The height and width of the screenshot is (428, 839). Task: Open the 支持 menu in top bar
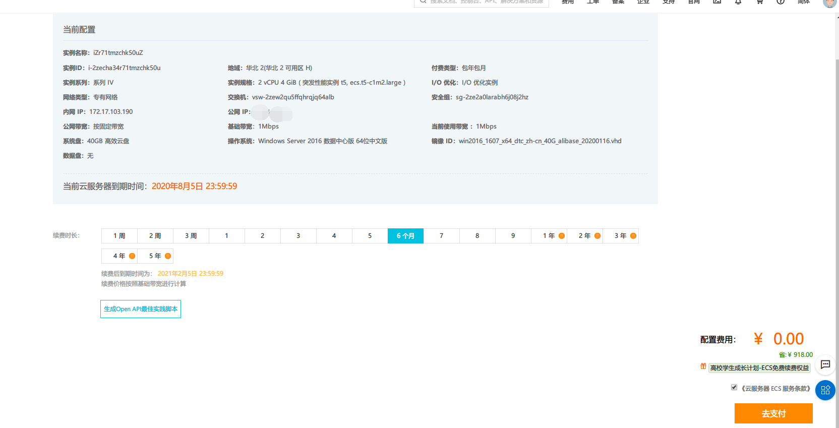tap(669, 2)
